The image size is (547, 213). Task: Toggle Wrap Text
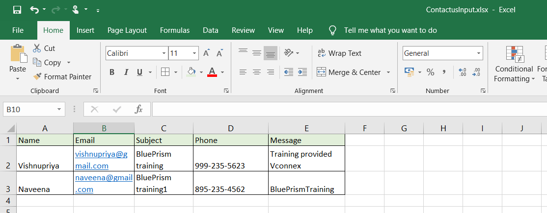click(x=339, y=53)
